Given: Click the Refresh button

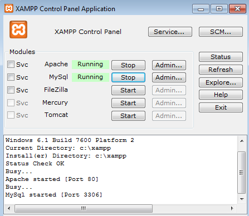Looking at the screenshot, I should click(x=221, y=70).
